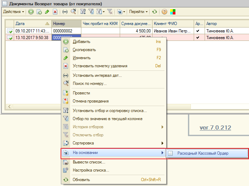Click the multicolor squares toolbar icon
Viewport: 249px width, 186px height.
[x=173, y=12]
